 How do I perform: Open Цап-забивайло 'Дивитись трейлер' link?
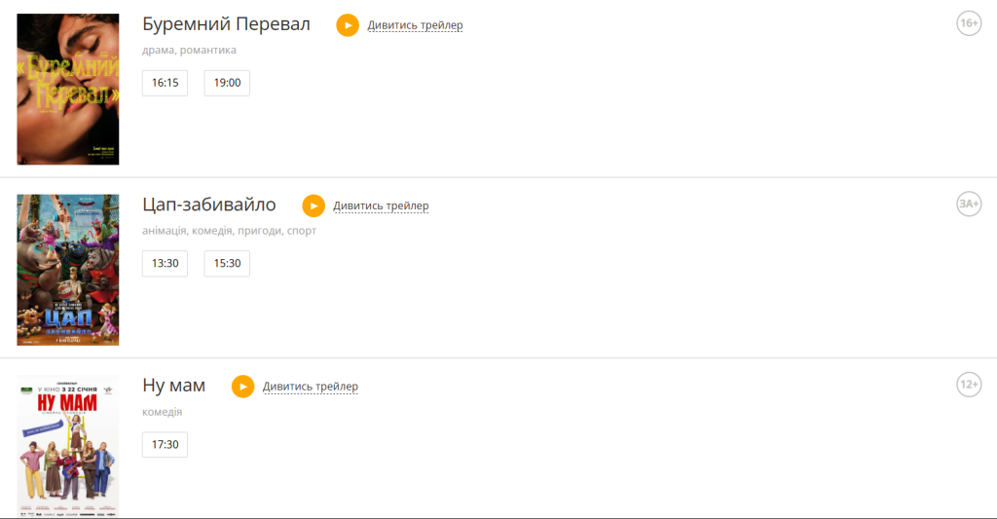(381, 205)
